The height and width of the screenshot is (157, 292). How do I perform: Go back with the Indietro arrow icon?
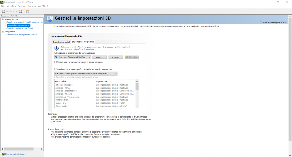[3, 12]
